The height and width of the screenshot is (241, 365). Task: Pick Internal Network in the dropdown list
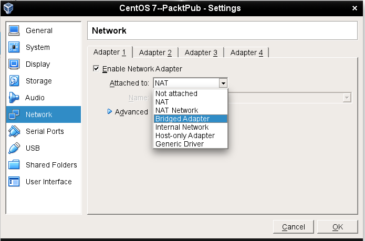pos(182,127)
